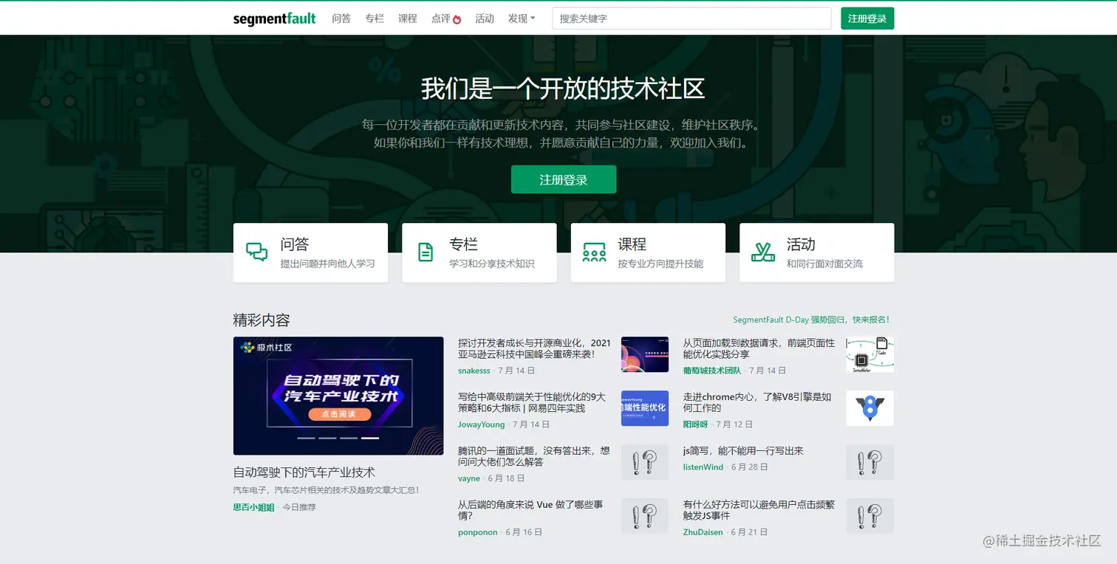
Task: Click the 提出问题并向他人学习 description text
Action: [328, 264]
